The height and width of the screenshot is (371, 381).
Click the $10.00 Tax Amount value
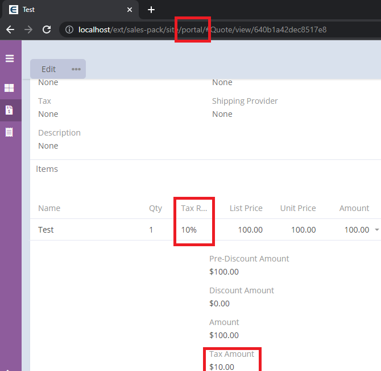tap(222, 366)
